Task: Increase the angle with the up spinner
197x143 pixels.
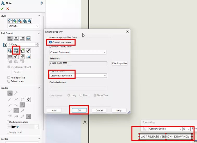Action: coord(37,44)
